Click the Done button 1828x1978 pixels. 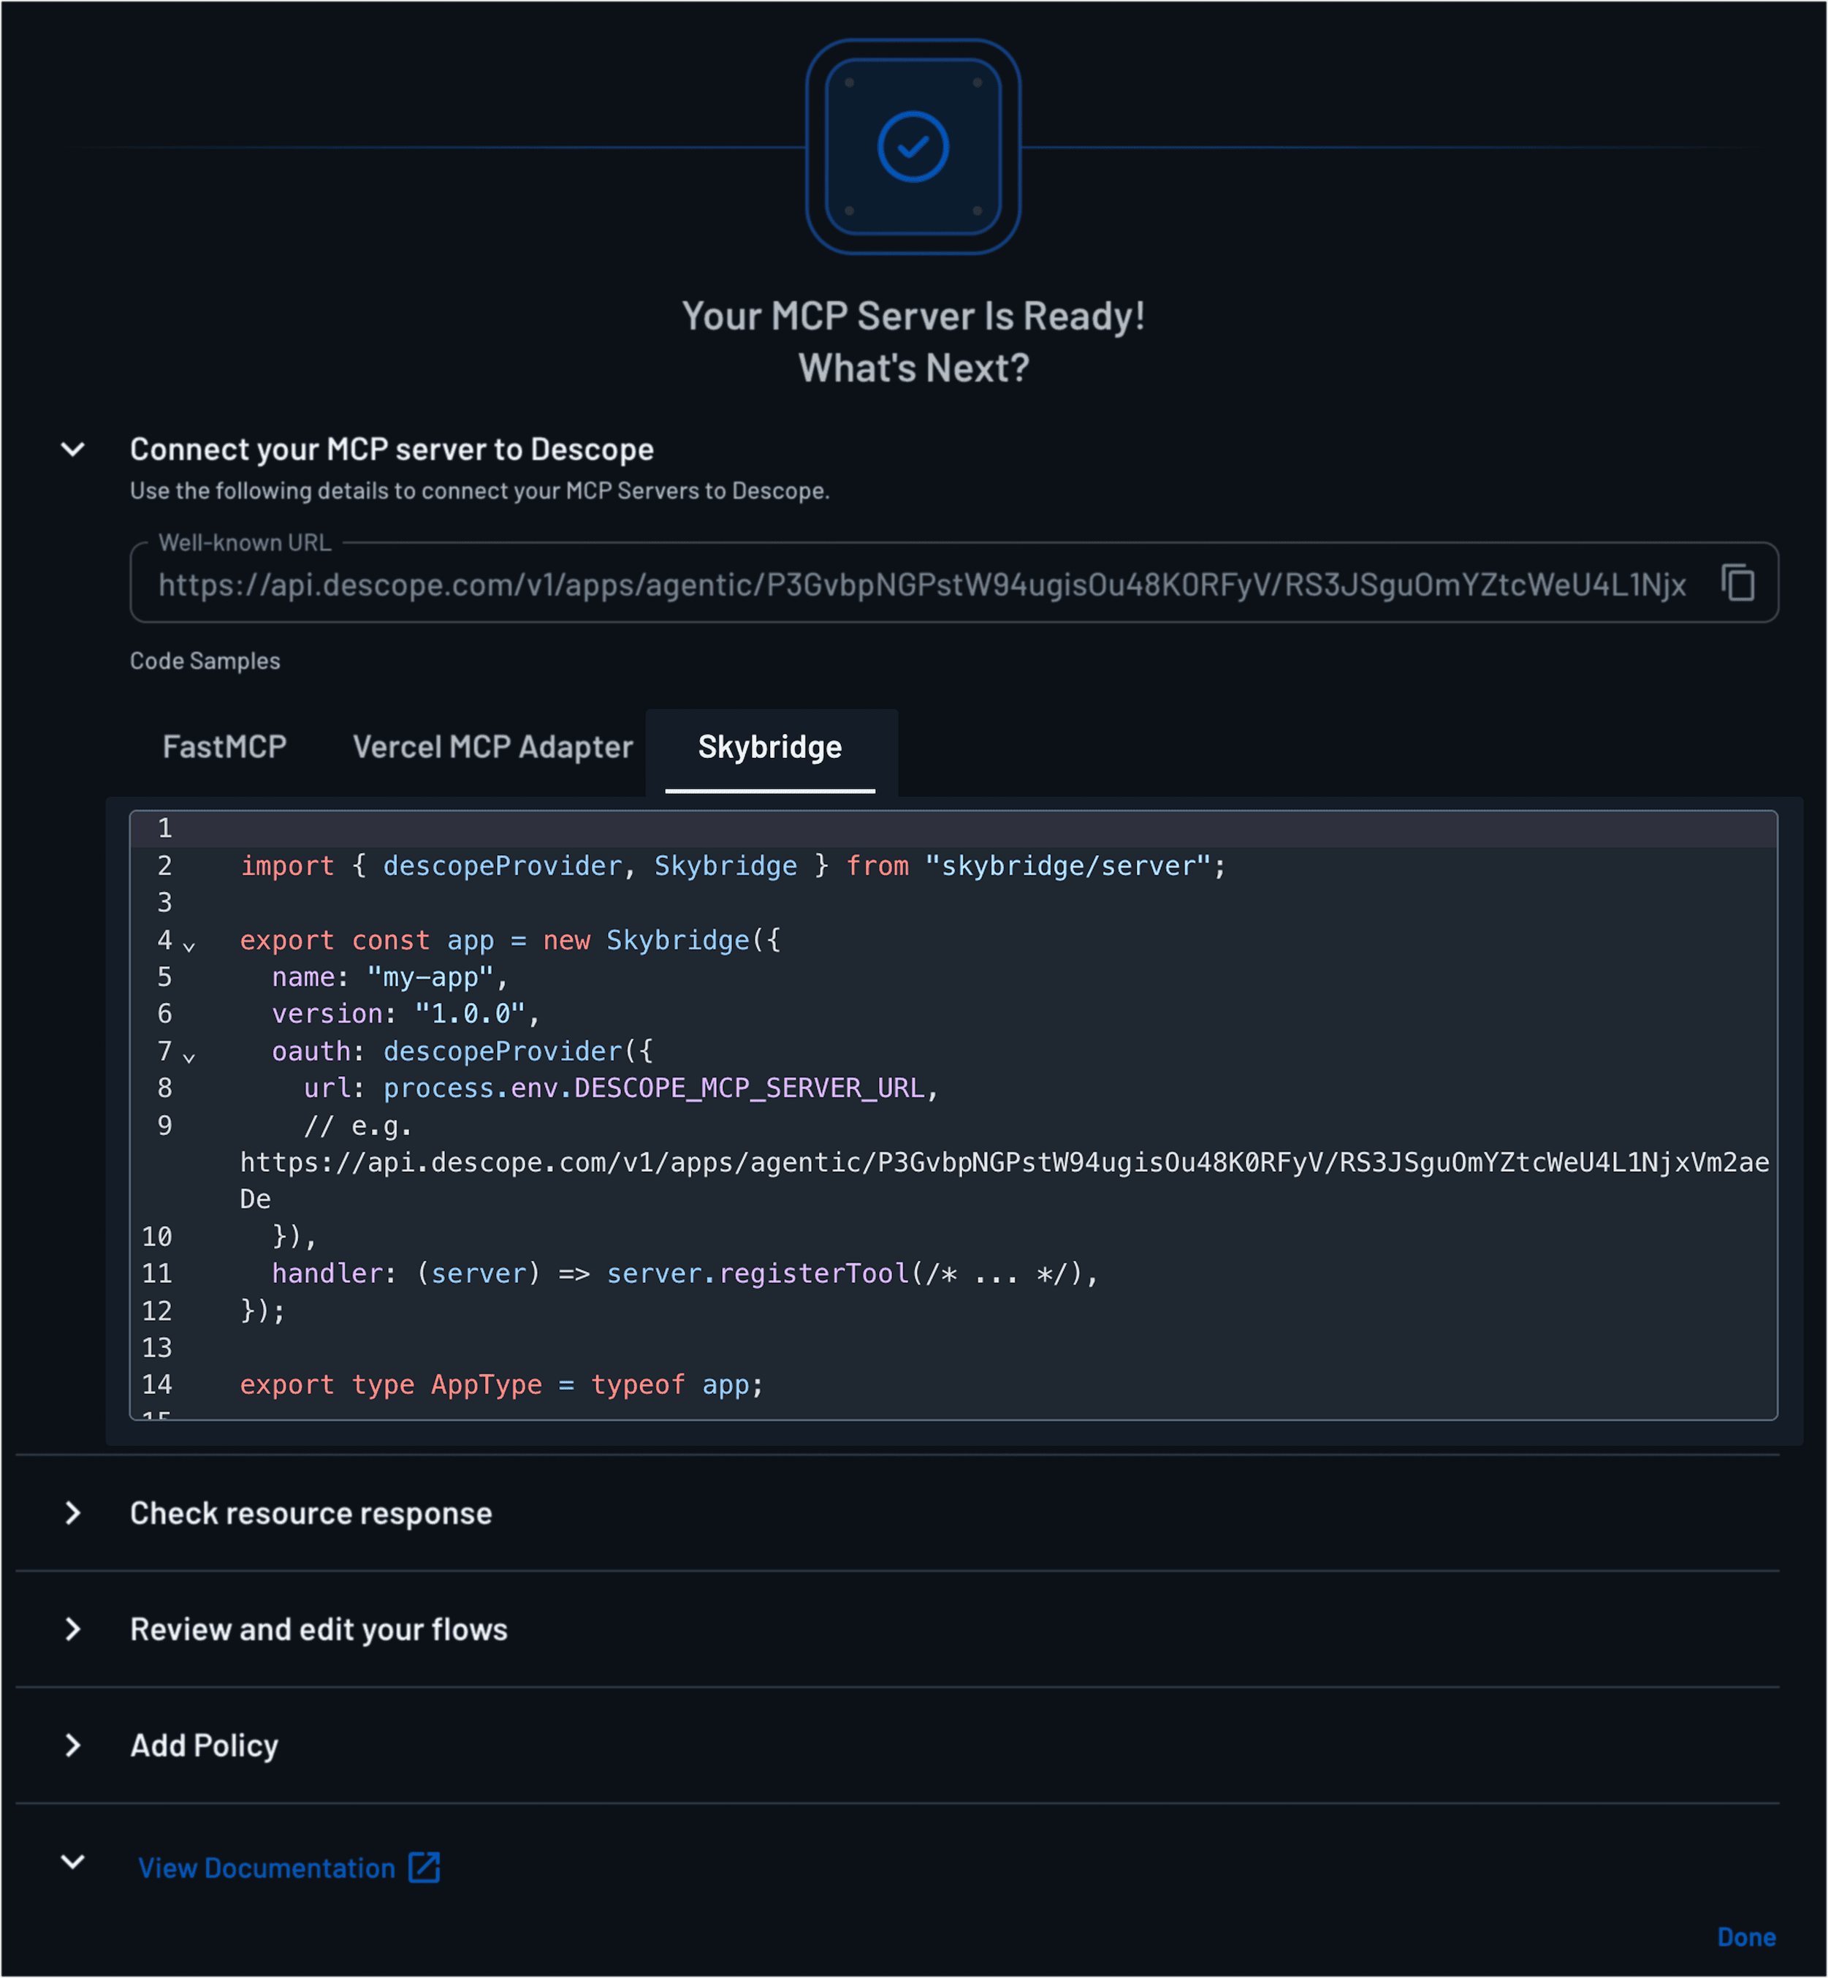coord(1746,1936)
